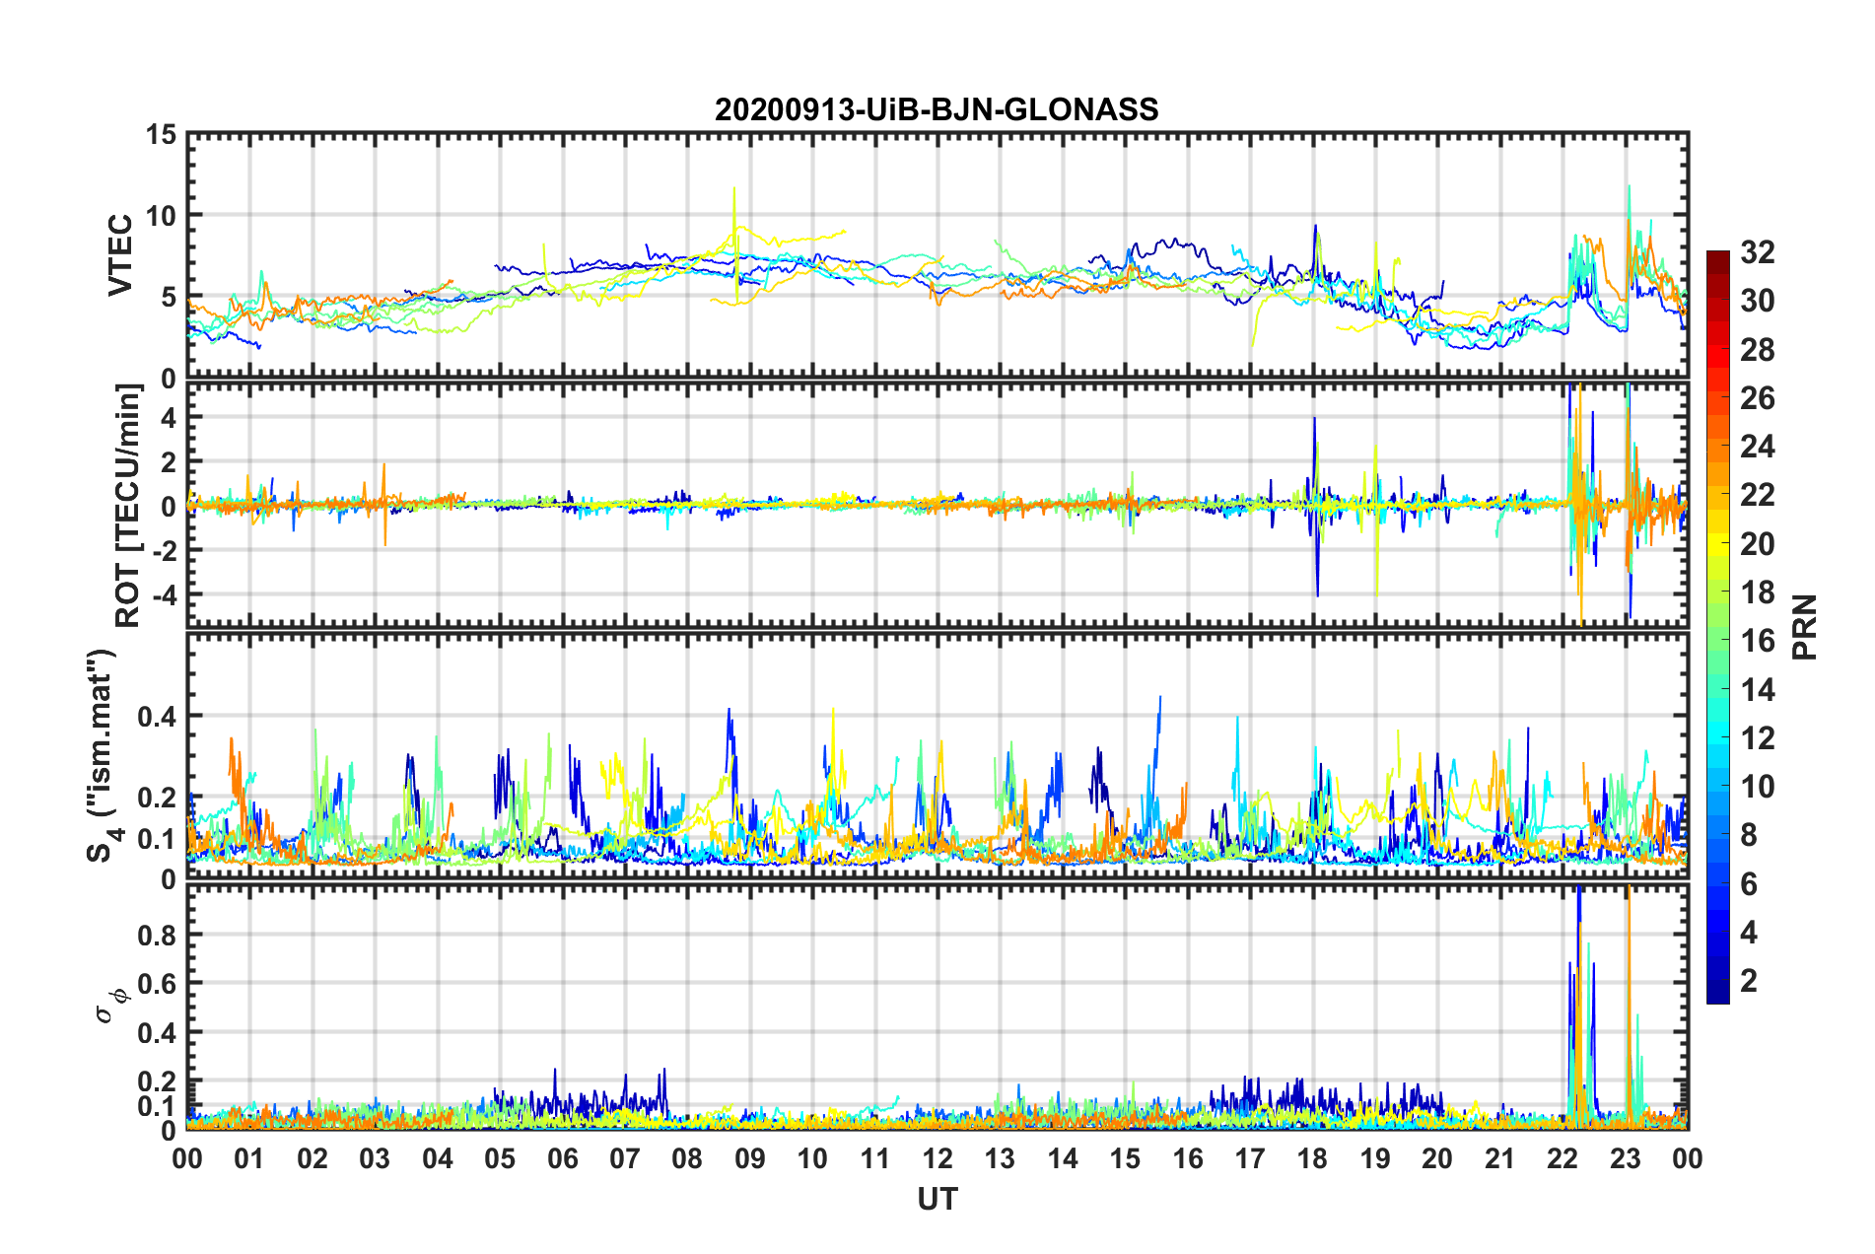1875x1254 pixels.
Task: Click the UT axis tick label 03
Action: (x=375, y=1158)
